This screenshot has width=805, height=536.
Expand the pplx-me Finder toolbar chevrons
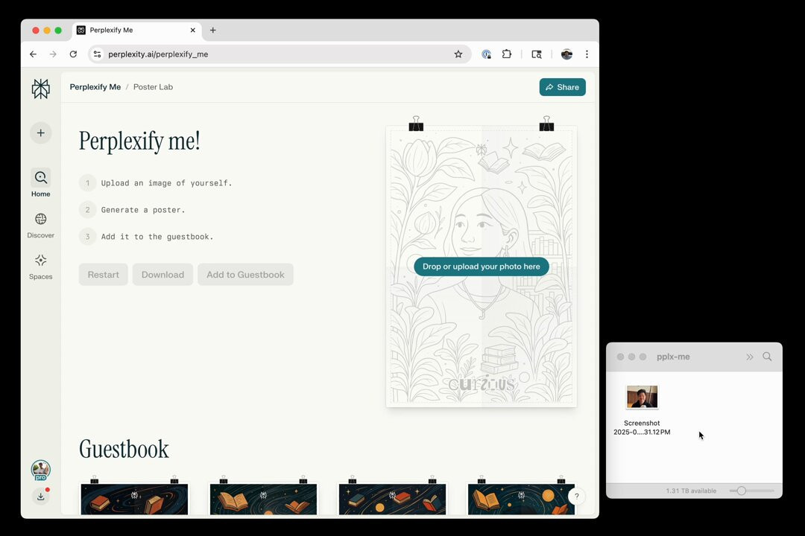pyautogui.click(x=750, y=357)
